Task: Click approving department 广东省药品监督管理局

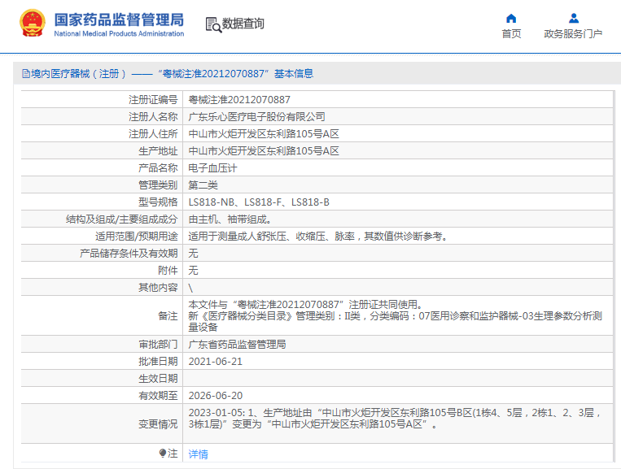Action: click(237, 344)
